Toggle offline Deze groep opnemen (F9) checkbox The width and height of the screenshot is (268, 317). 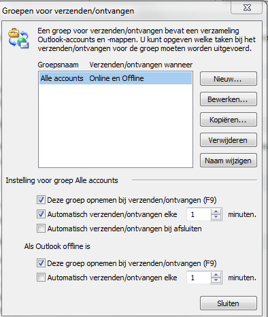41,263
